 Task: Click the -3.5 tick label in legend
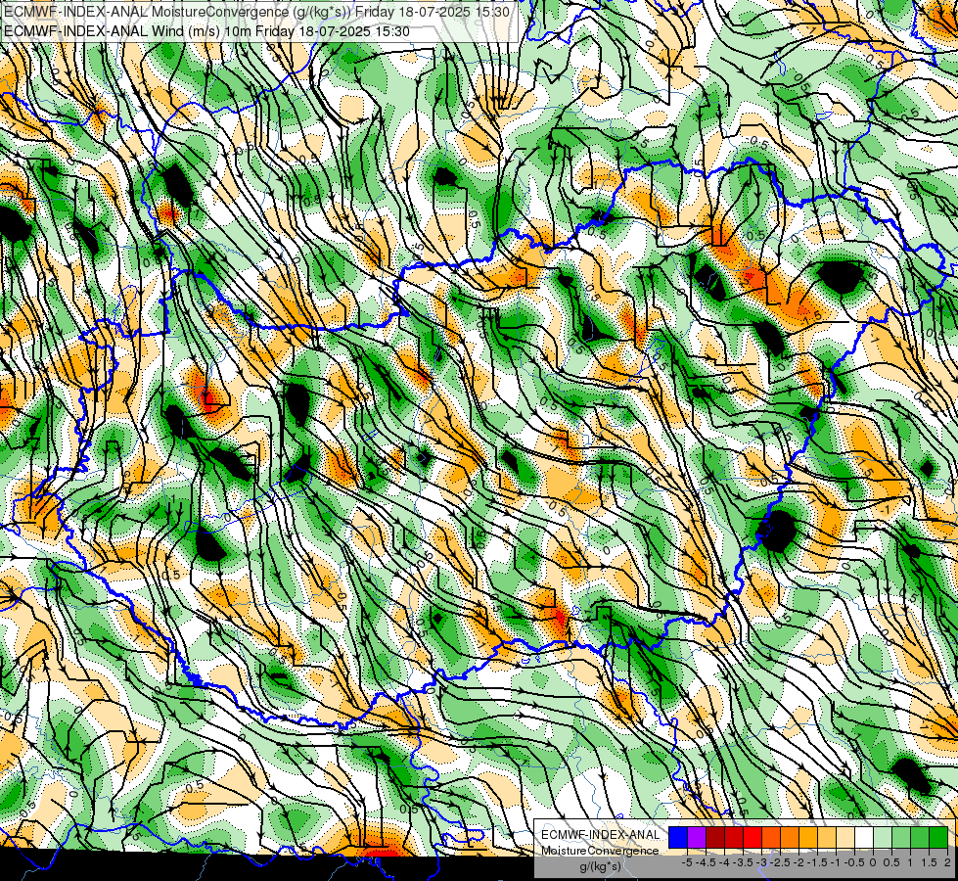pos(744,862)
